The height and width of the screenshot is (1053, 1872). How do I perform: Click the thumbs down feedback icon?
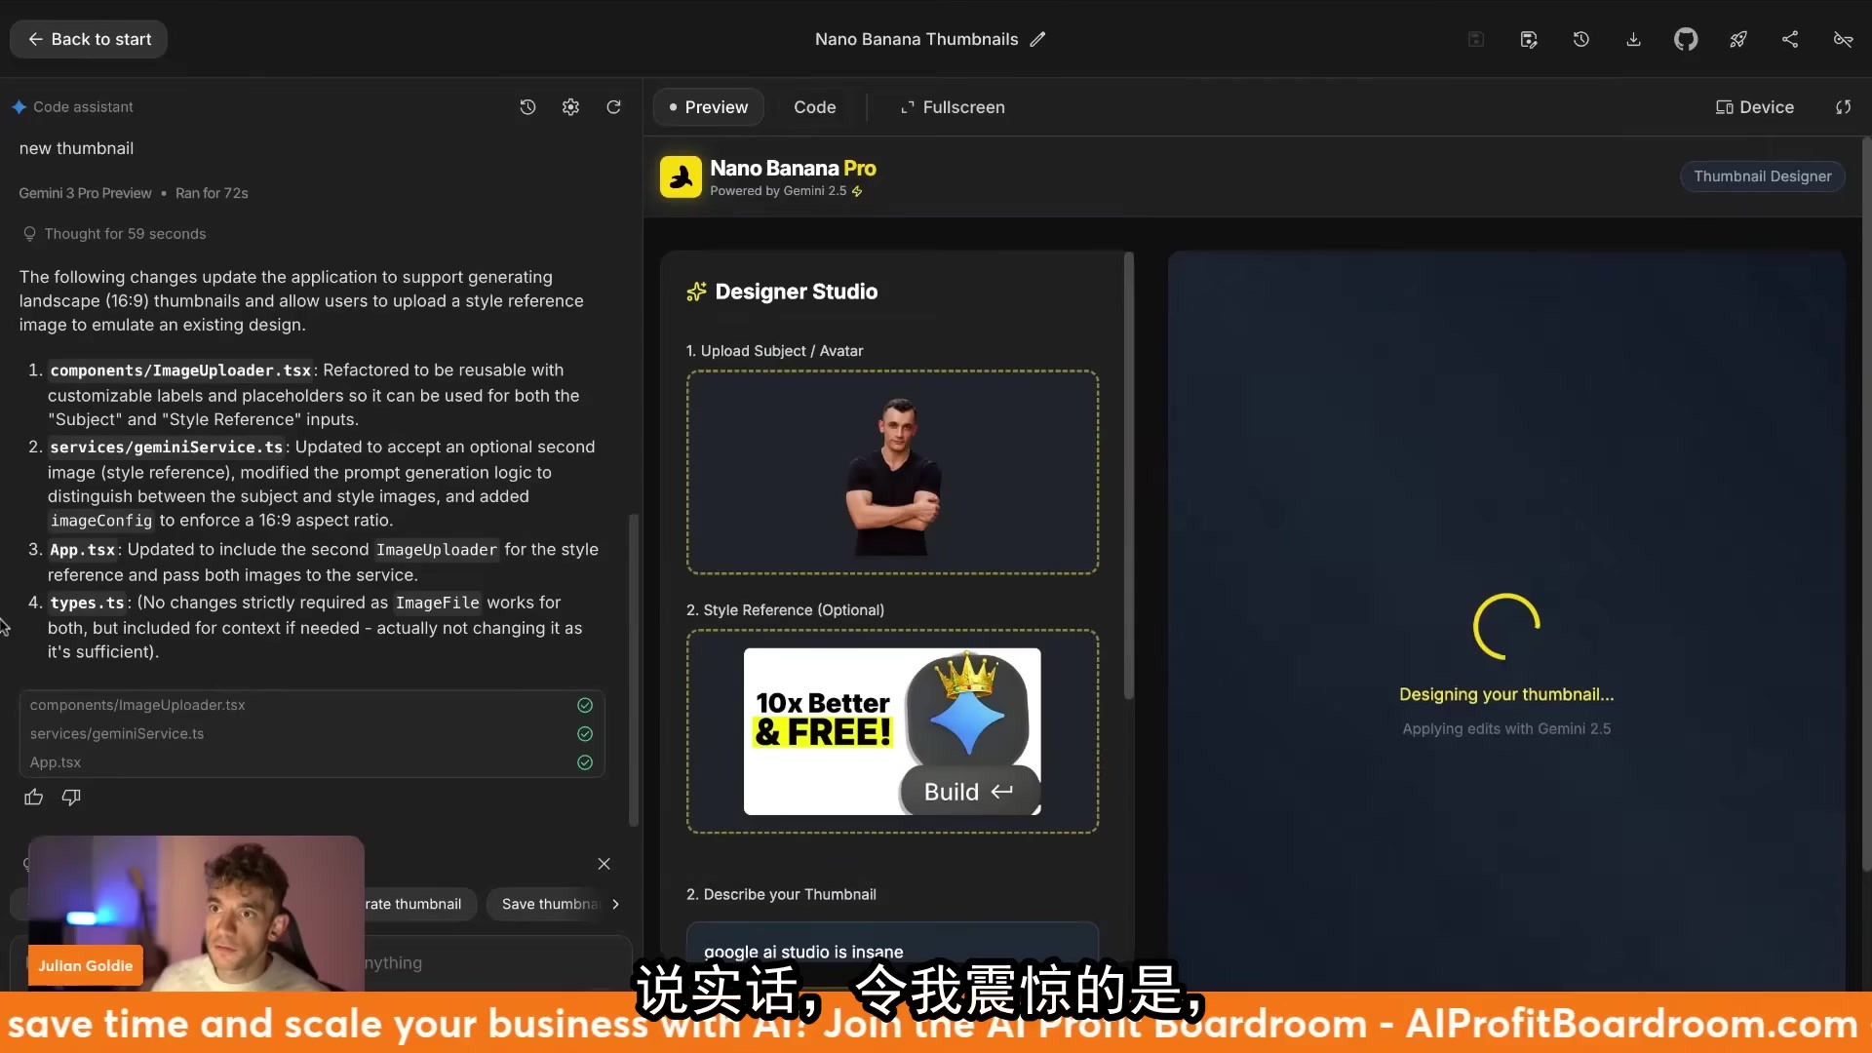(71, 798)
